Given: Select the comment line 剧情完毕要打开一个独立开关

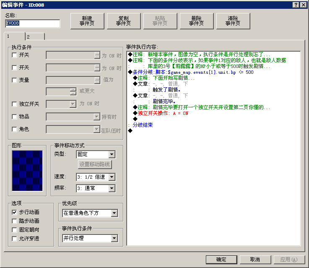Looking at the screenshot, I should (201, 107).
